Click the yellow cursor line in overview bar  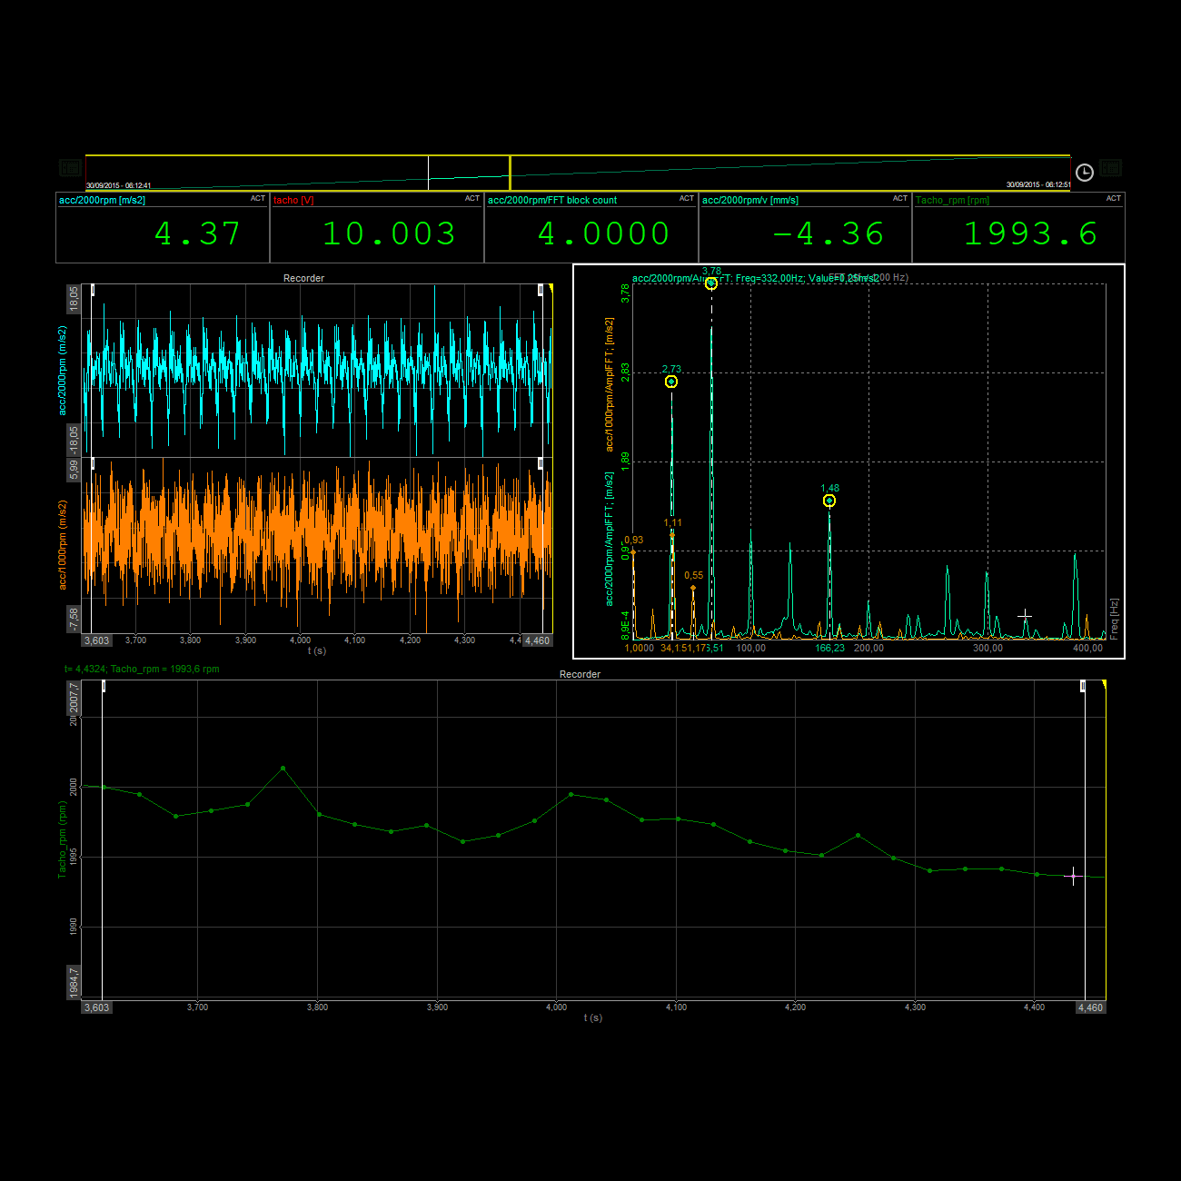pos(510,173)
